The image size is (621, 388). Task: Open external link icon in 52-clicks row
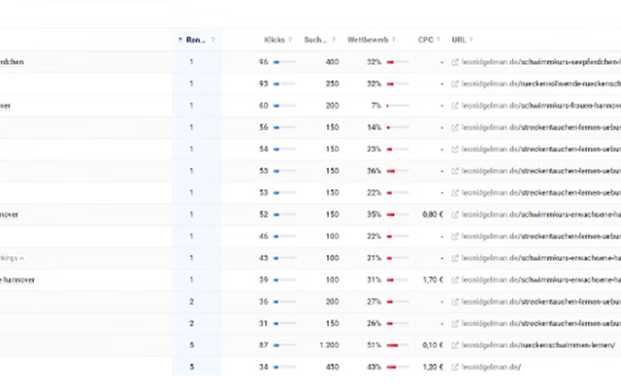pos(455,214)
